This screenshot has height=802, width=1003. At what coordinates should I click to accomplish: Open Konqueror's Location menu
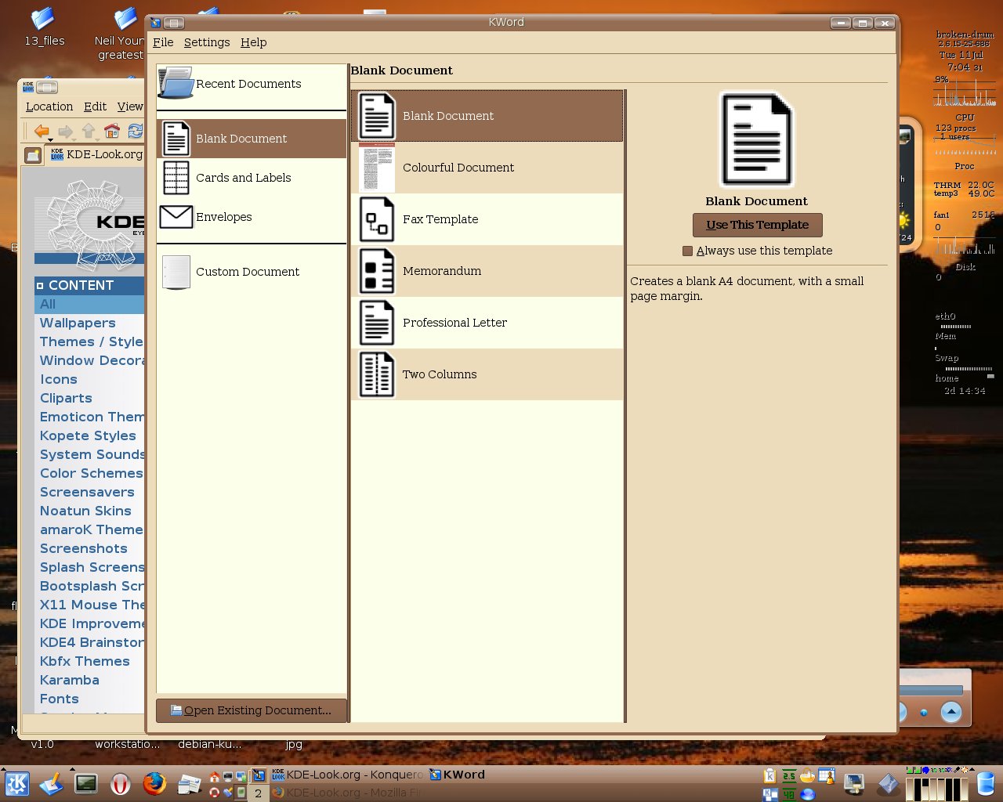(49, 107)
